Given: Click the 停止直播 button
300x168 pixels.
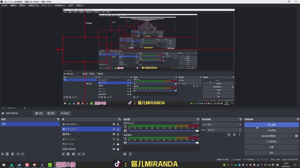Looking at the screenshot, I should [271, 125].
